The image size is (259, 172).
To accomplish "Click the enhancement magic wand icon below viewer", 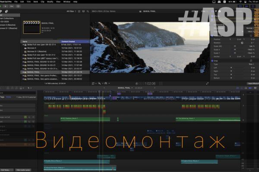I will 99,83.
